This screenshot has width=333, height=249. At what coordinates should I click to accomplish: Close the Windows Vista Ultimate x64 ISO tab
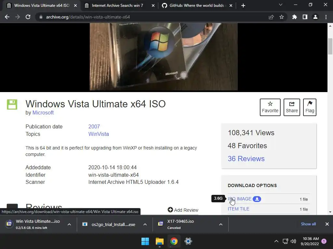75,6
